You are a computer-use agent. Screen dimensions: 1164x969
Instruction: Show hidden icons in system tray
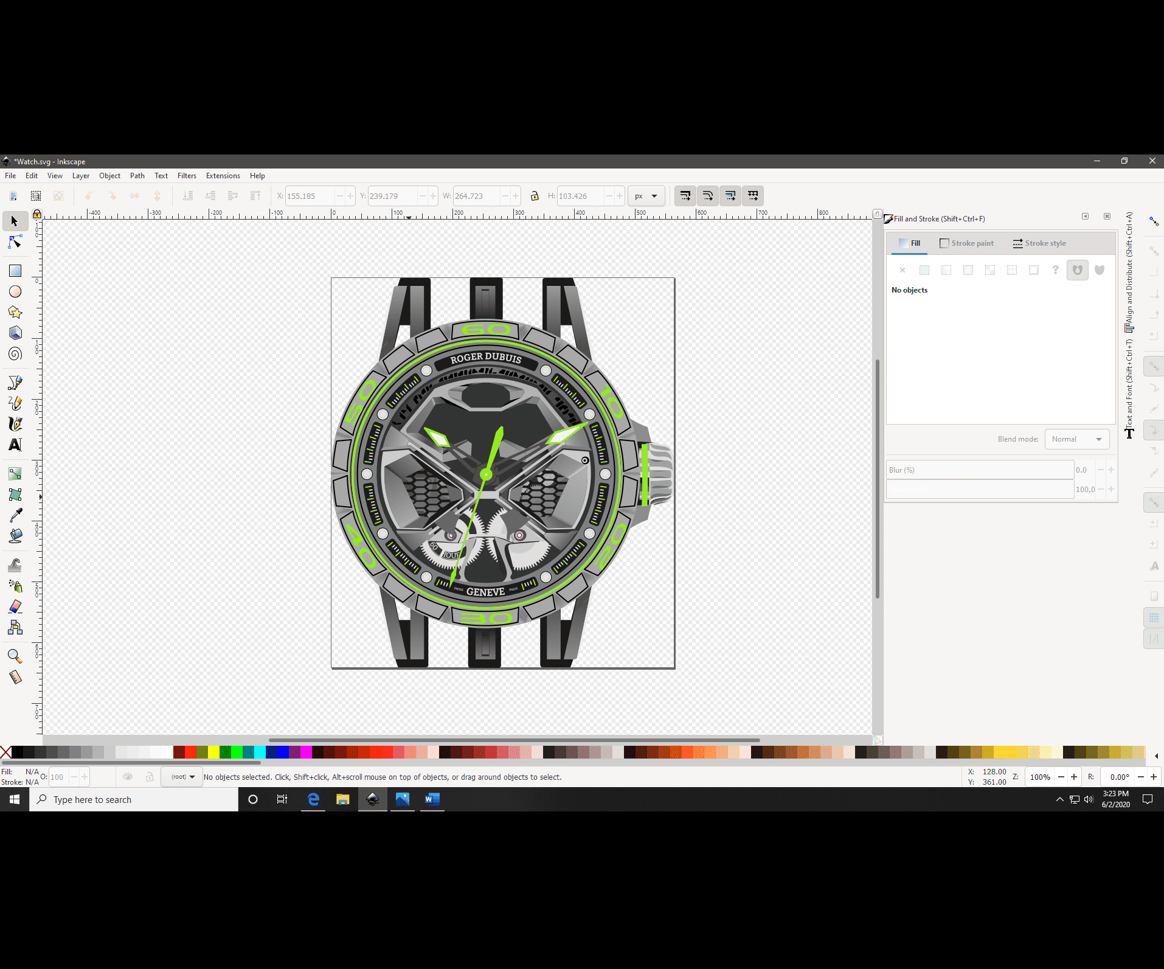pos(1060,799)
